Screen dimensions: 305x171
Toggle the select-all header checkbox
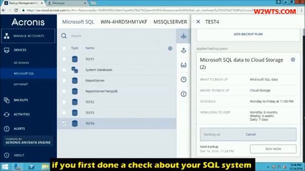click(64, 48)
